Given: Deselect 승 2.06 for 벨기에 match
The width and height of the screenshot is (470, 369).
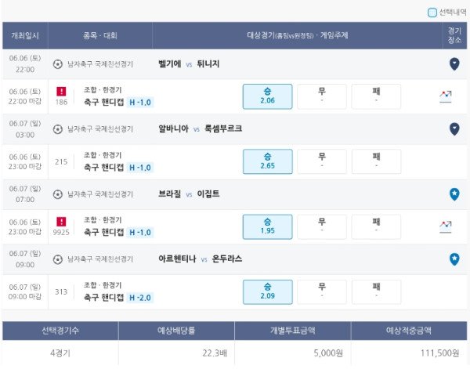Looking at the screenshot, I should tap(267, 96).
